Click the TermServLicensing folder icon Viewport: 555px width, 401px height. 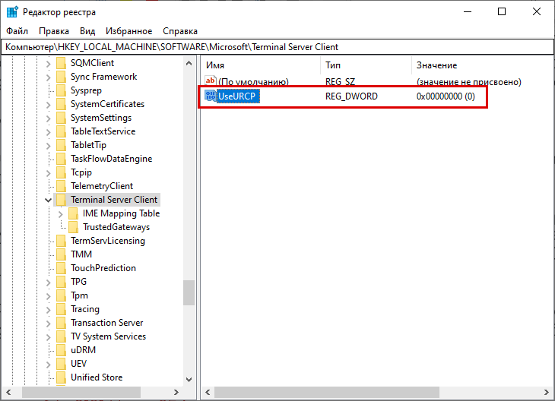(x=62, y=241)
